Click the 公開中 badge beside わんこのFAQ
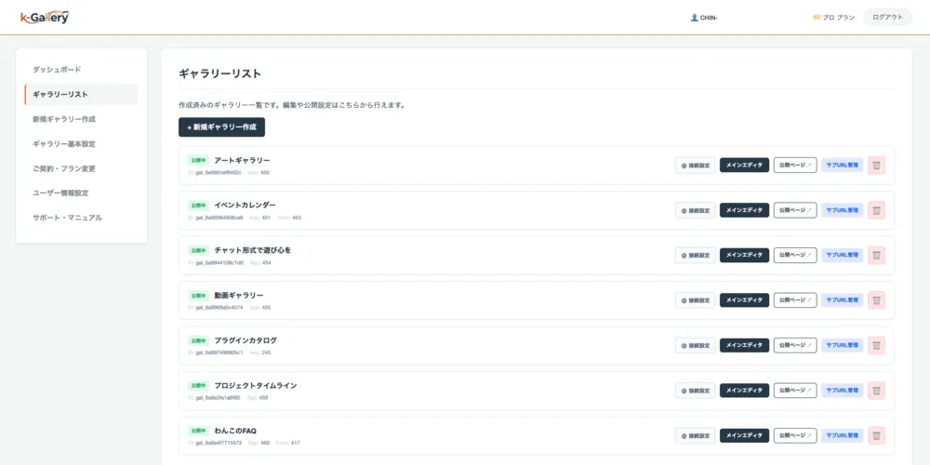 (x=198, y=431)
